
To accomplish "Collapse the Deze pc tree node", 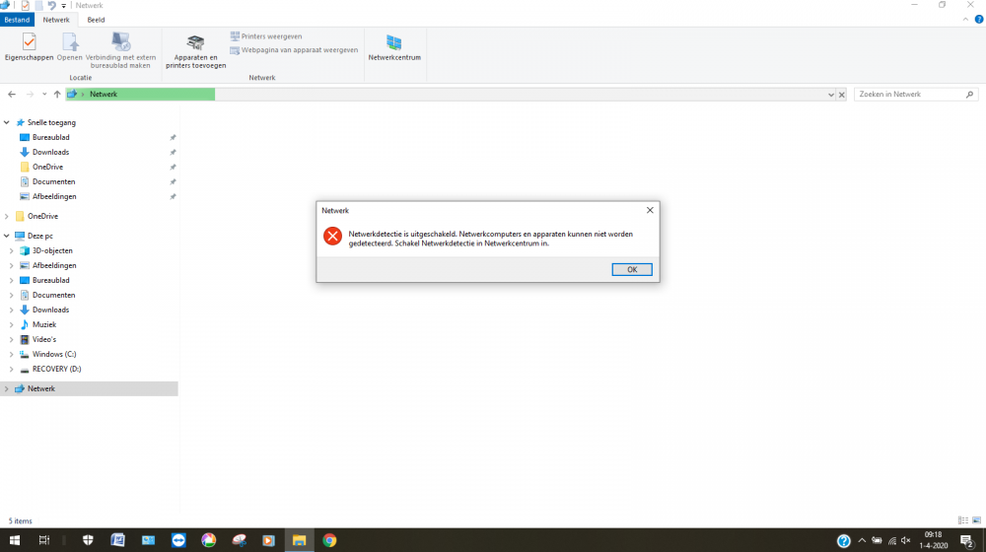I will tap(7, 236).
